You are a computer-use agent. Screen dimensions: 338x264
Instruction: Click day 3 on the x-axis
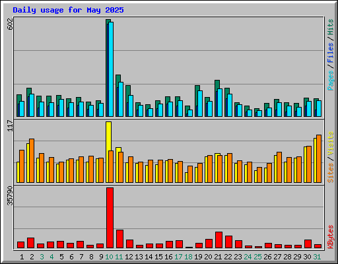(x=42, y=257)
